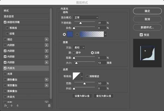Image resolution: width=164 pixels, height=111 pixels.
Task: Uncheck the 斜面和浮雕 checkbox
Action: [x=5, y=22]
